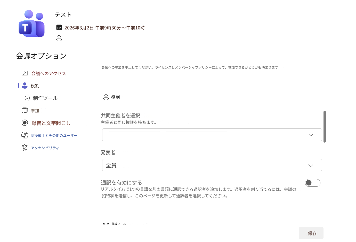Image resolution: width=356 pixels, height=242 pixels.
Task: Click the Microsoft Teams logo
Action: tap(31, 24)
